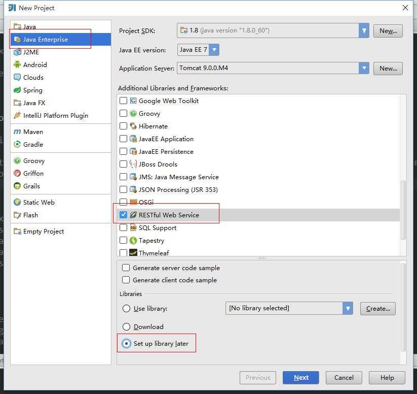Enable the Google Web Toolkit checkbox
Viewport: 417px width, 394px height.
(x=124, y=101)
